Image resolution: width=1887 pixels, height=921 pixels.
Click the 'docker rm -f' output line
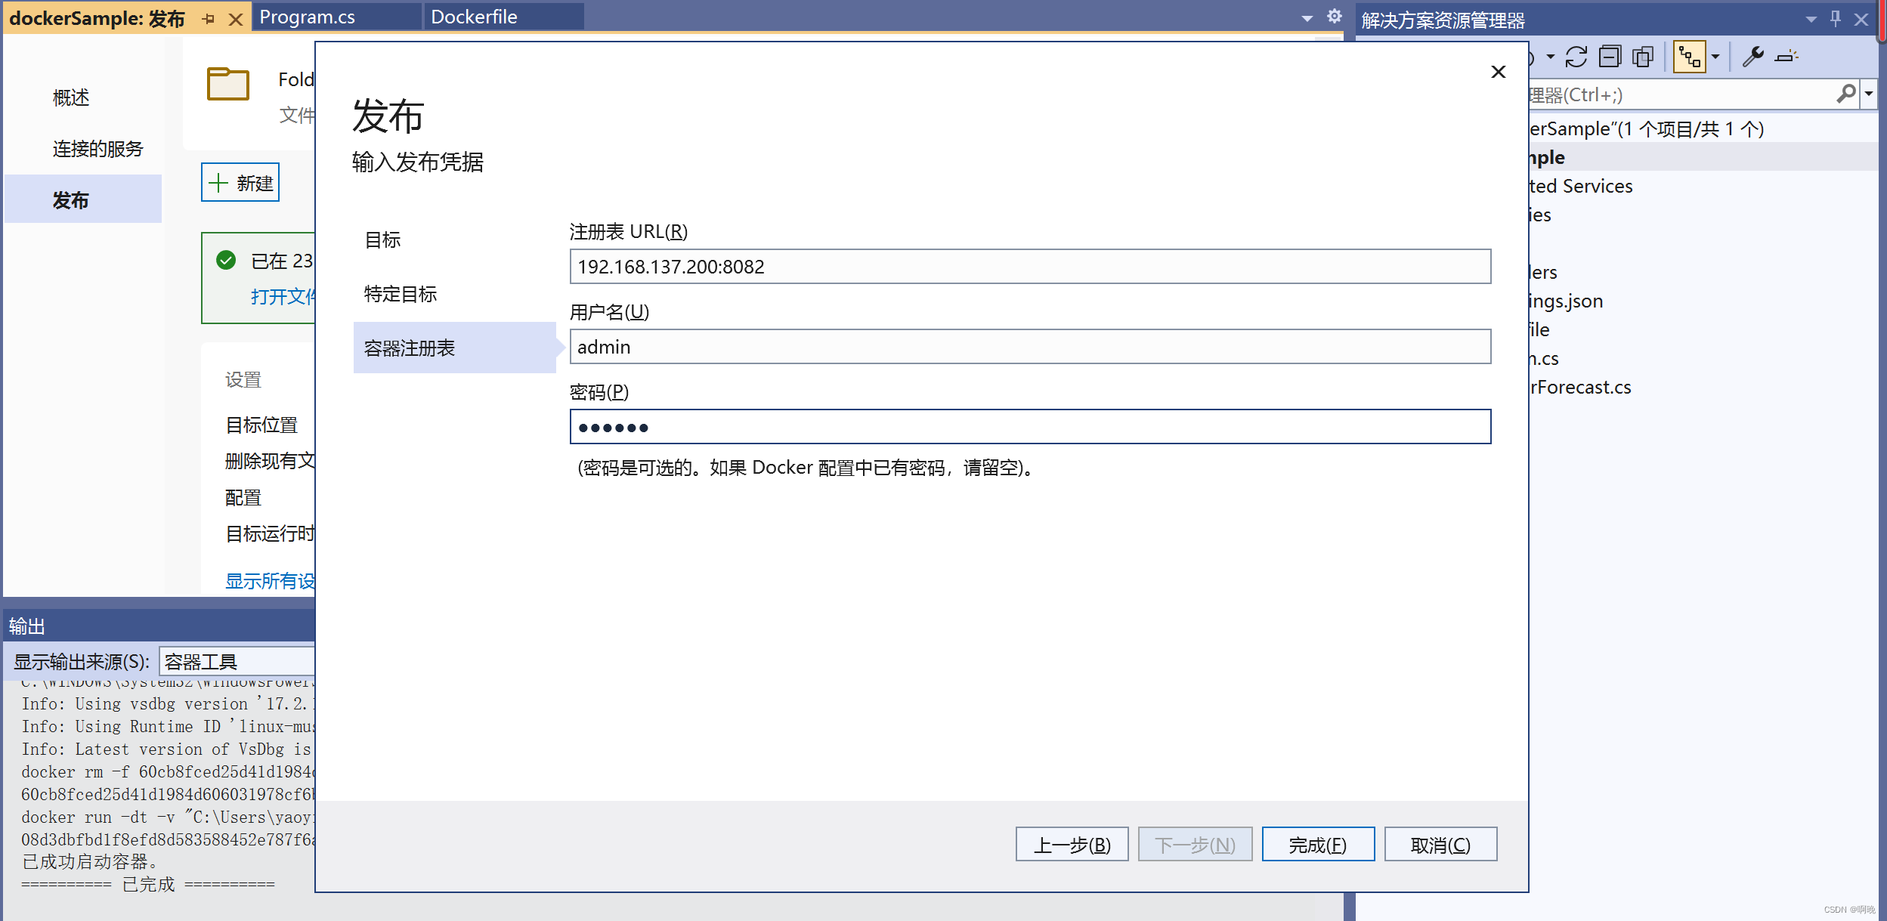point(167,771)
